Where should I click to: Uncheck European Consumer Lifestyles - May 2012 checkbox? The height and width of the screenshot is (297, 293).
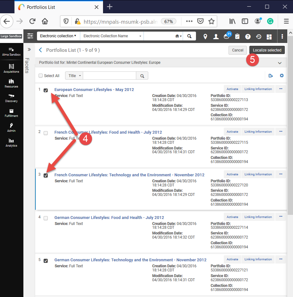coord(46,90)
